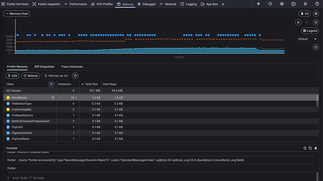Trigger garbage collection with GC button
The width and height of the screenshot is (323, 181).
(x=305, y=13)
